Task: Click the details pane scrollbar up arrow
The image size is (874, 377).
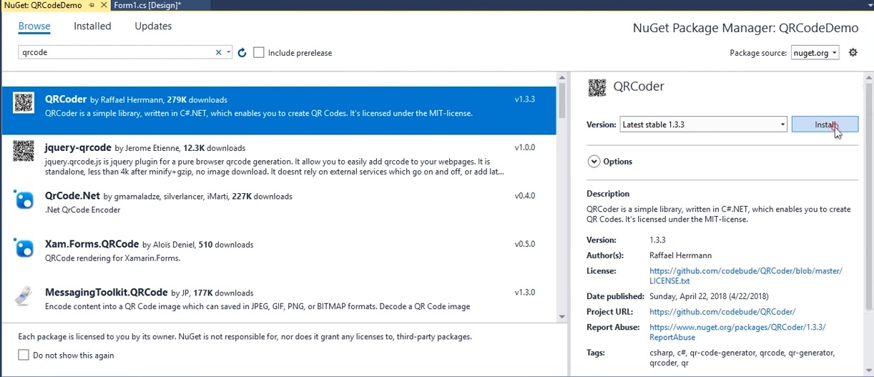Action: pos(868,77)
